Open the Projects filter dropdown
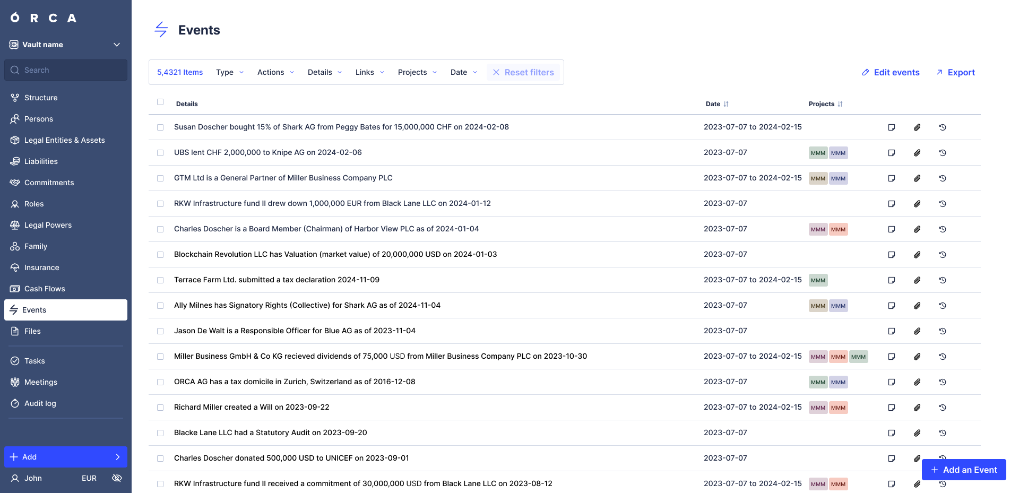Screen dimensions: 1019x493 pyautogui.click(x=417, y=72)
